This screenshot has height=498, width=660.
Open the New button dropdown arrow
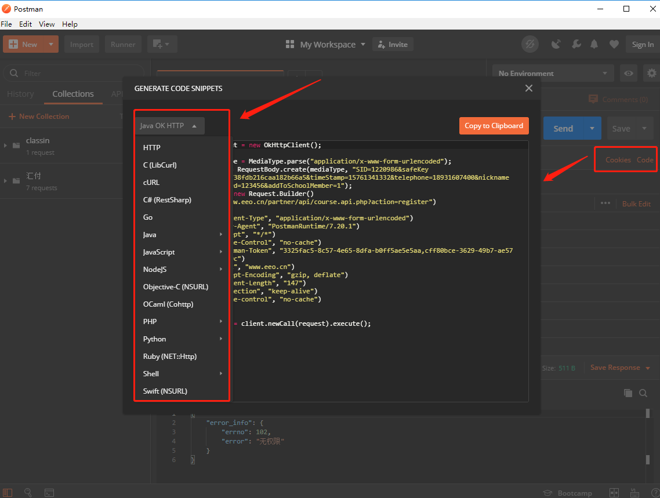tap(51, 44)
